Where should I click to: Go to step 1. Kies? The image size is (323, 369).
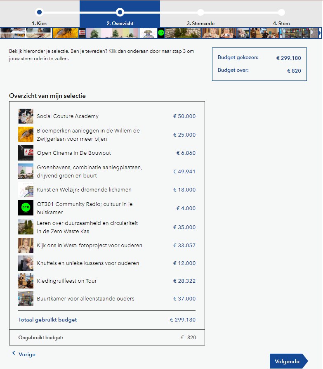tap(39, 23)
